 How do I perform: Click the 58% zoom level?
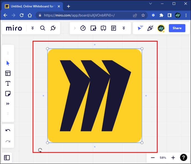[x=163, y=158]
